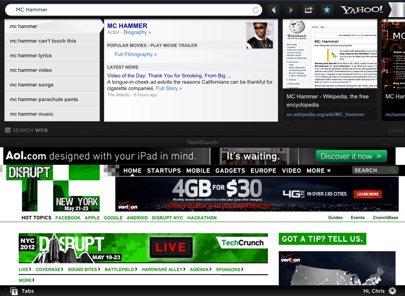Click LEARN MORE on Verizon banner
The image size is (405, 296).
pos(367,194)
